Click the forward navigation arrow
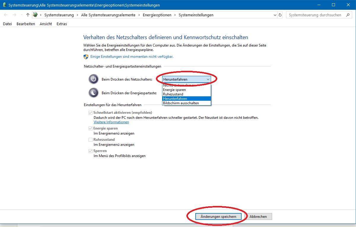Image resolution: width=356 pixels, height=227 pixels. (14, 15)
